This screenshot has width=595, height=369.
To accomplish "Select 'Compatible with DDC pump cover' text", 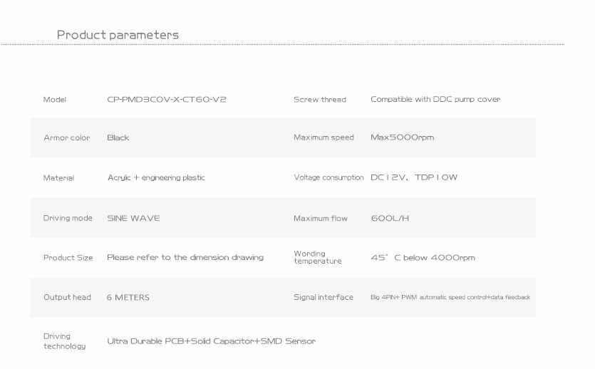I will coord(435,99).
